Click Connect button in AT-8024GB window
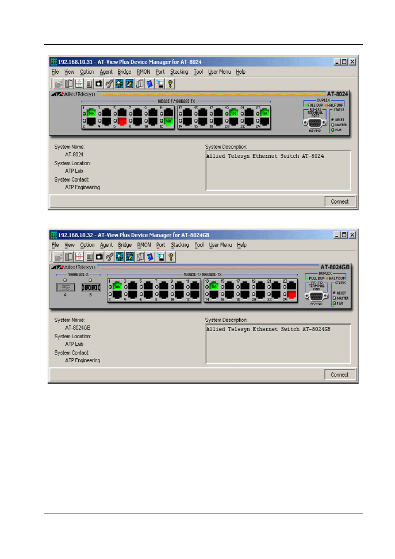 [340, 375]
